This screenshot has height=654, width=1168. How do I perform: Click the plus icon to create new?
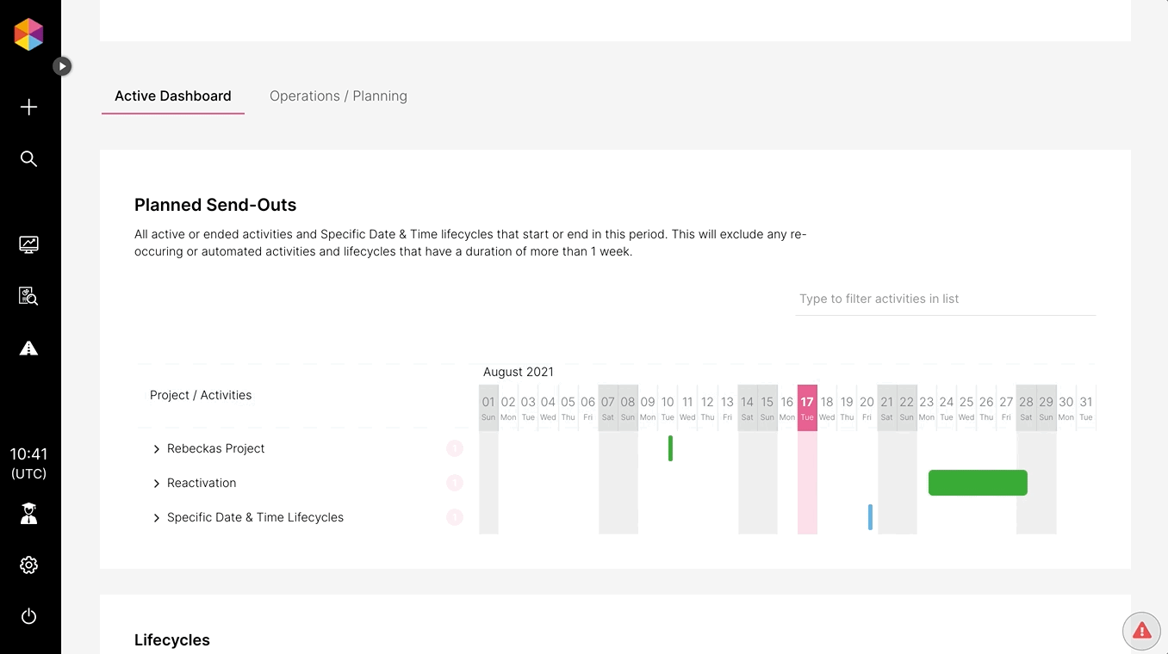[x=28, y=107]
